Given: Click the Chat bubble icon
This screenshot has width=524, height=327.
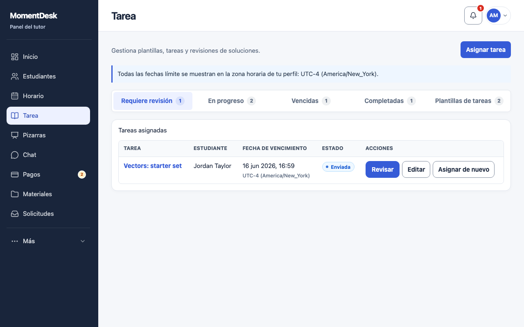Looking at the screenshot, I should pyautogui.click(x=15, y=155).
